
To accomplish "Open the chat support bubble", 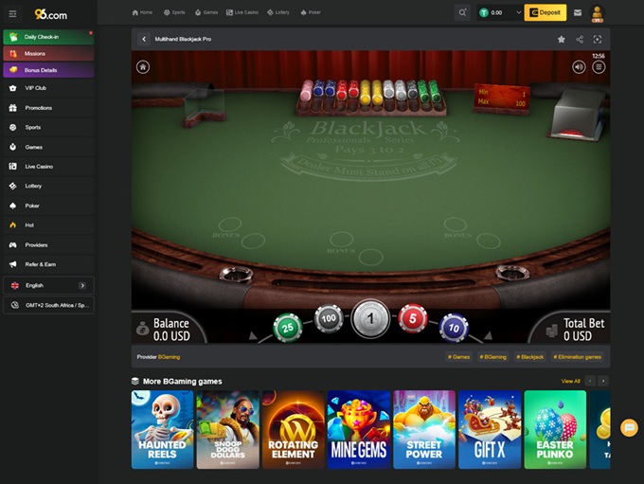I will click(x=629, y=428).
